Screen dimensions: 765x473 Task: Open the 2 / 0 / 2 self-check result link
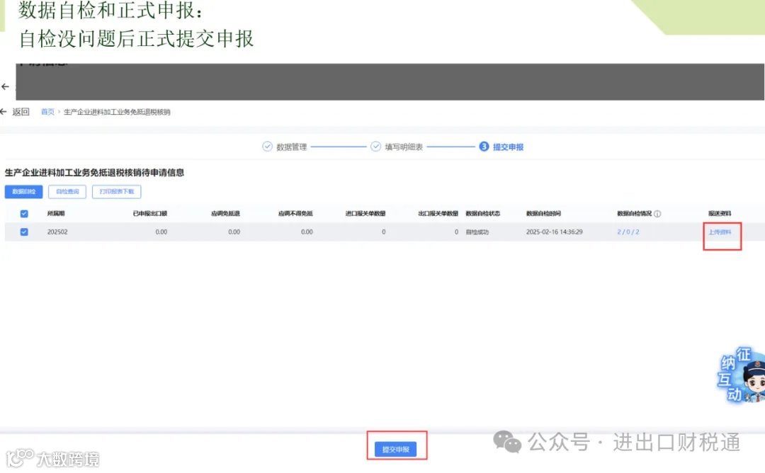[628, 232]
